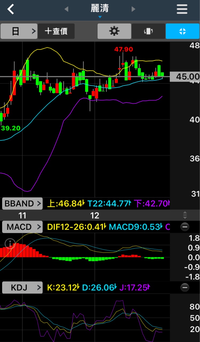Viewport: 200px width, 342px height.
Task: Open the hamburger menu
Action: tap(182, 9)
